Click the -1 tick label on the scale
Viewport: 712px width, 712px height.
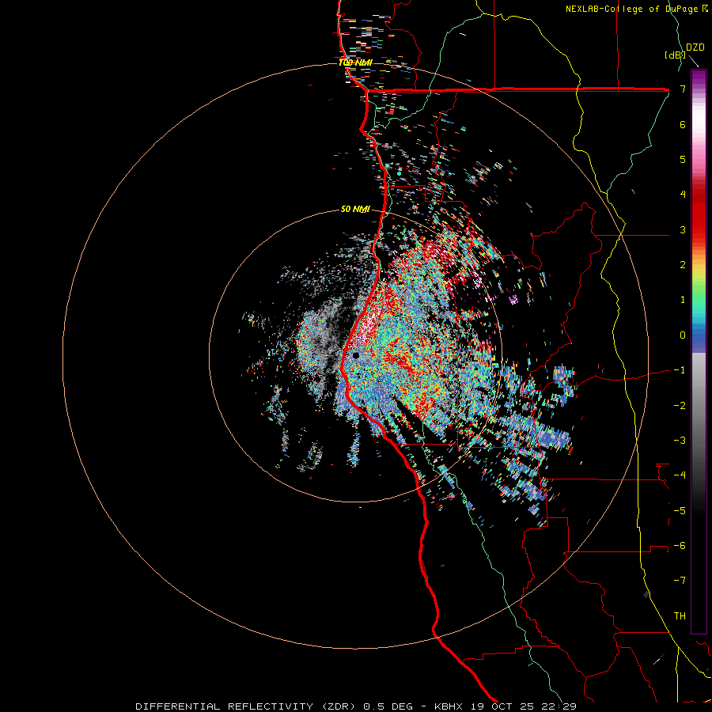point(680,370)
